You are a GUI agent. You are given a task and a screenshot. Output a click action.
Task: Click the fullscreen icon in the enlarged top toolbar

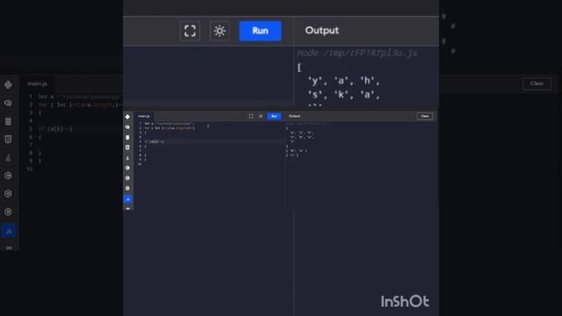click(190, 31)
